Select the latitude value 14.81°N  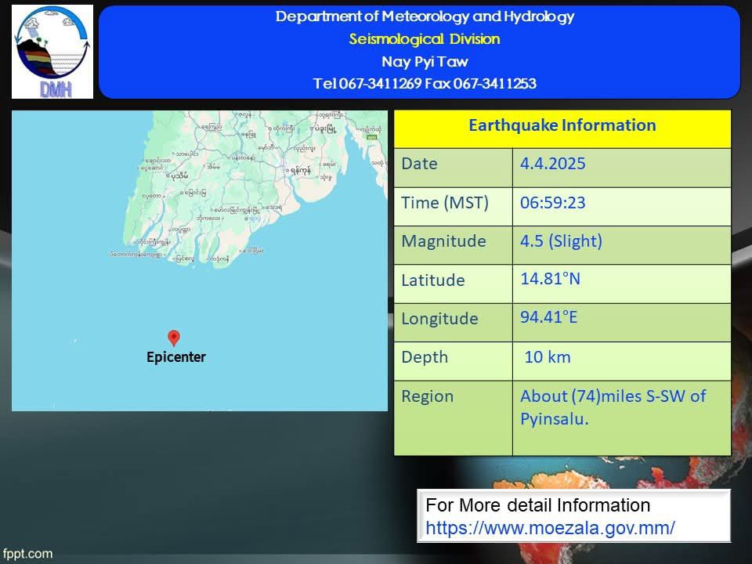pos(550,279)
